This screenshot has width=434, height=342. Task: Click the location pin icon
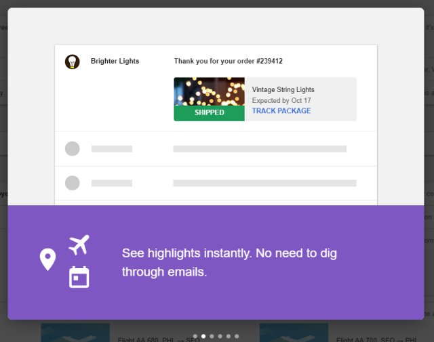tap(47, 259)
